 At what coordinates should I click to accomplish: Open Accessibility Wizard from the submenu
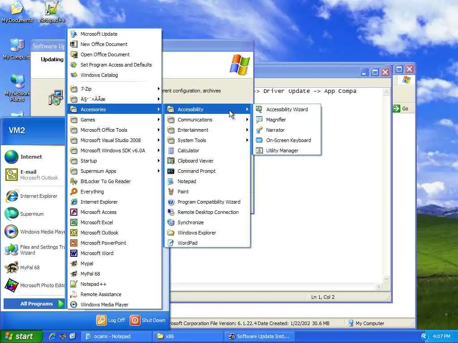287,109
